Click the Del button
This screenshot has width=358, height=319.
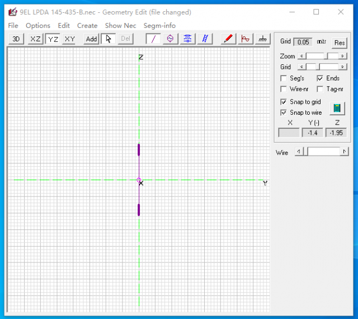125,39
